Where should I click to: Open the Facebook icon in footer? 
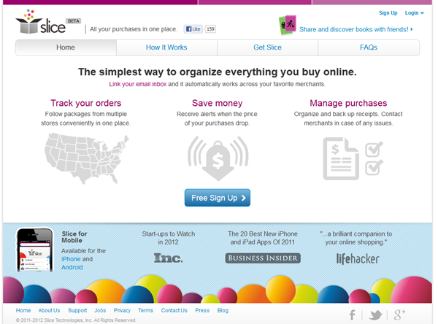pos(353,315)
